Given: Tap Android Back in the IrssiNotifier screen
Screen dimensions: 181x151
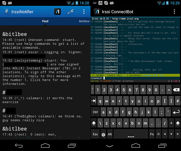Looking at the screenshot, I should pyautogui.click(x=19, y=146).
